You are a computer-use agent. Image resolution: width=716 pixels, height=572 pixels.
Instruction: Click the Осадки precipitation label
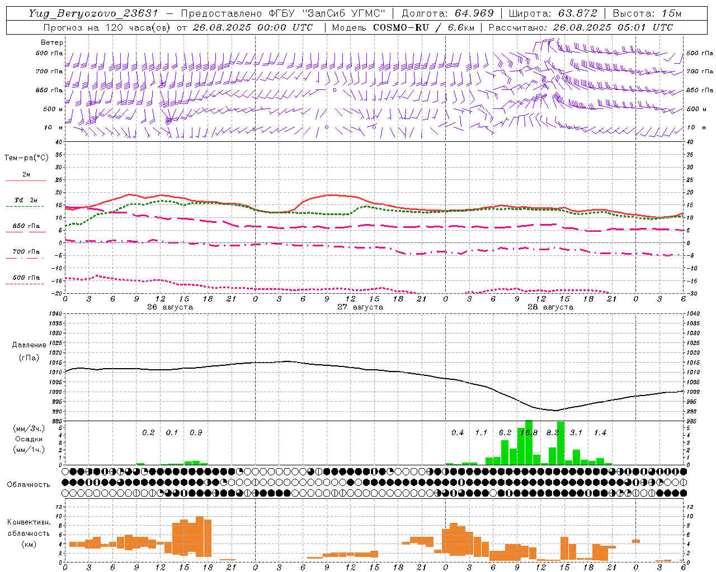29,439
